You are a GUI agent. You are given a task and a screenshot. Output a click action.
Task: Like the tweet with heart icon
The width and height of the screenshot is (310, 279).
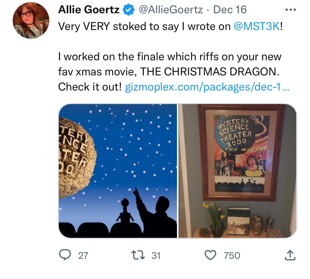(211, 255)
